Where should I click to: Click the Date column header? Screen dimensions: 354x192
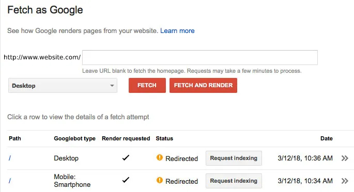point(327,138)
